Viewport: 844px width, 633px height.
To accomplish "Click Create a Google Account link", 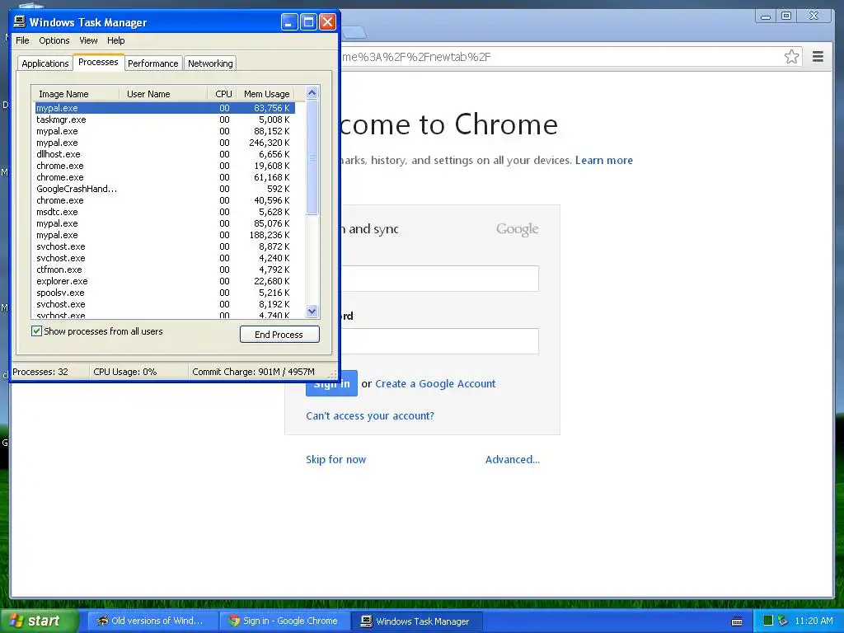I will point(435,384).
